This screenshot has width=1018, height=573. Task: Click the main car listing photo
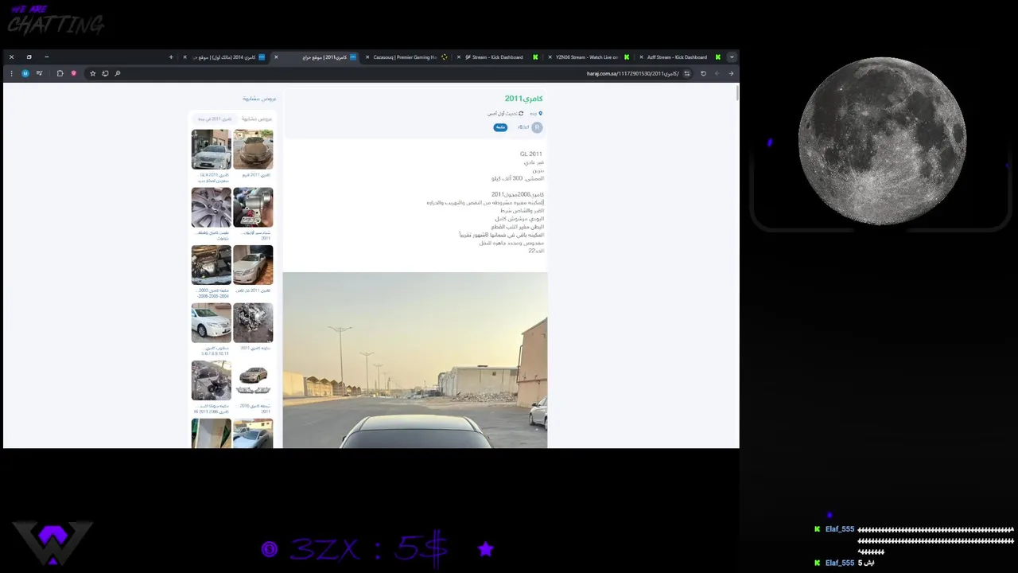pos(415,360)
